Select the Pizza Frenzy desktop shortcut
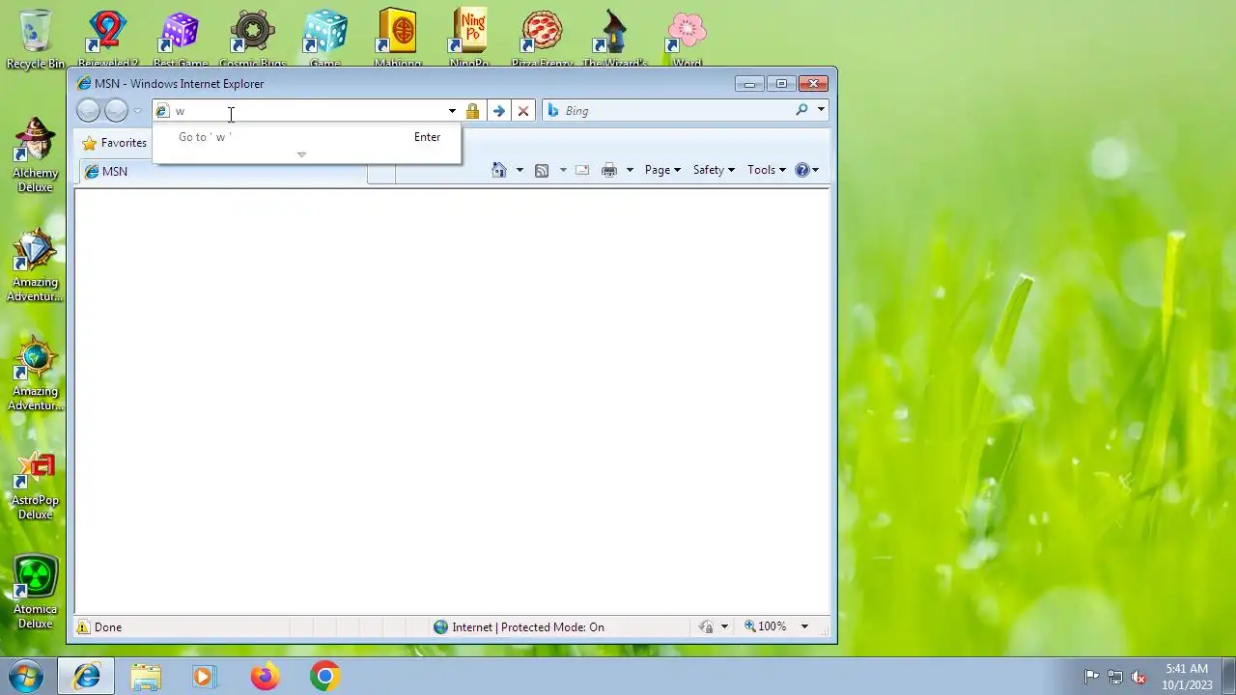 coord(542,41)
